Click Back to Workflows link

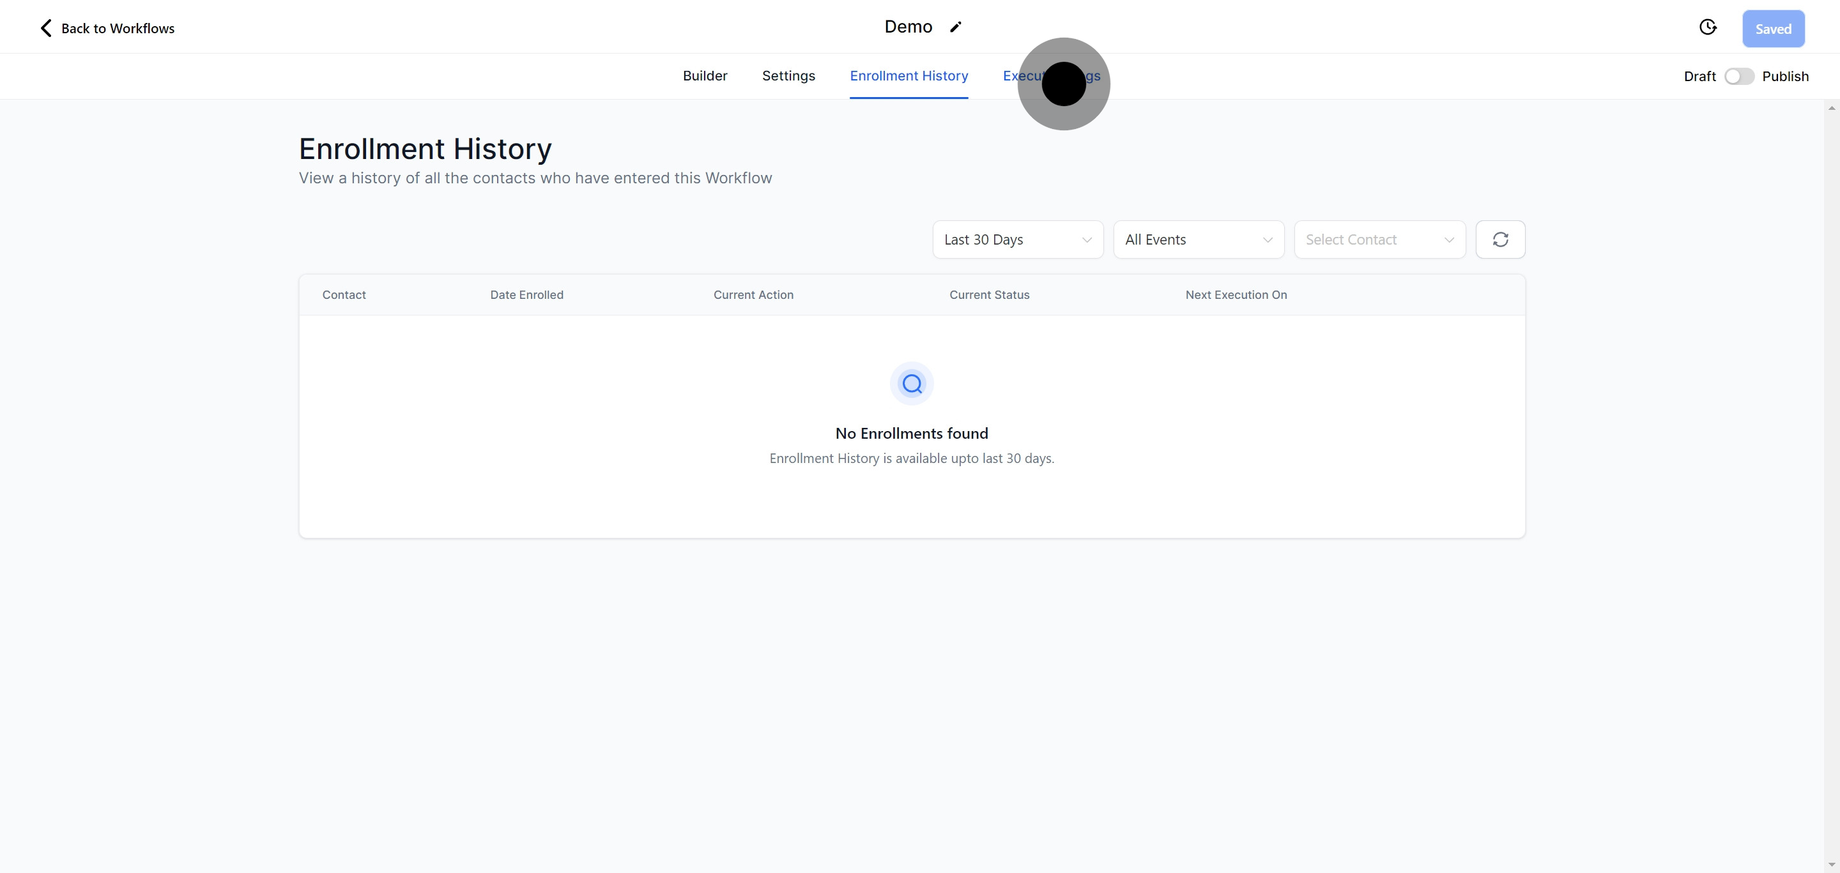pyautogui.click(x=118, y=29)
